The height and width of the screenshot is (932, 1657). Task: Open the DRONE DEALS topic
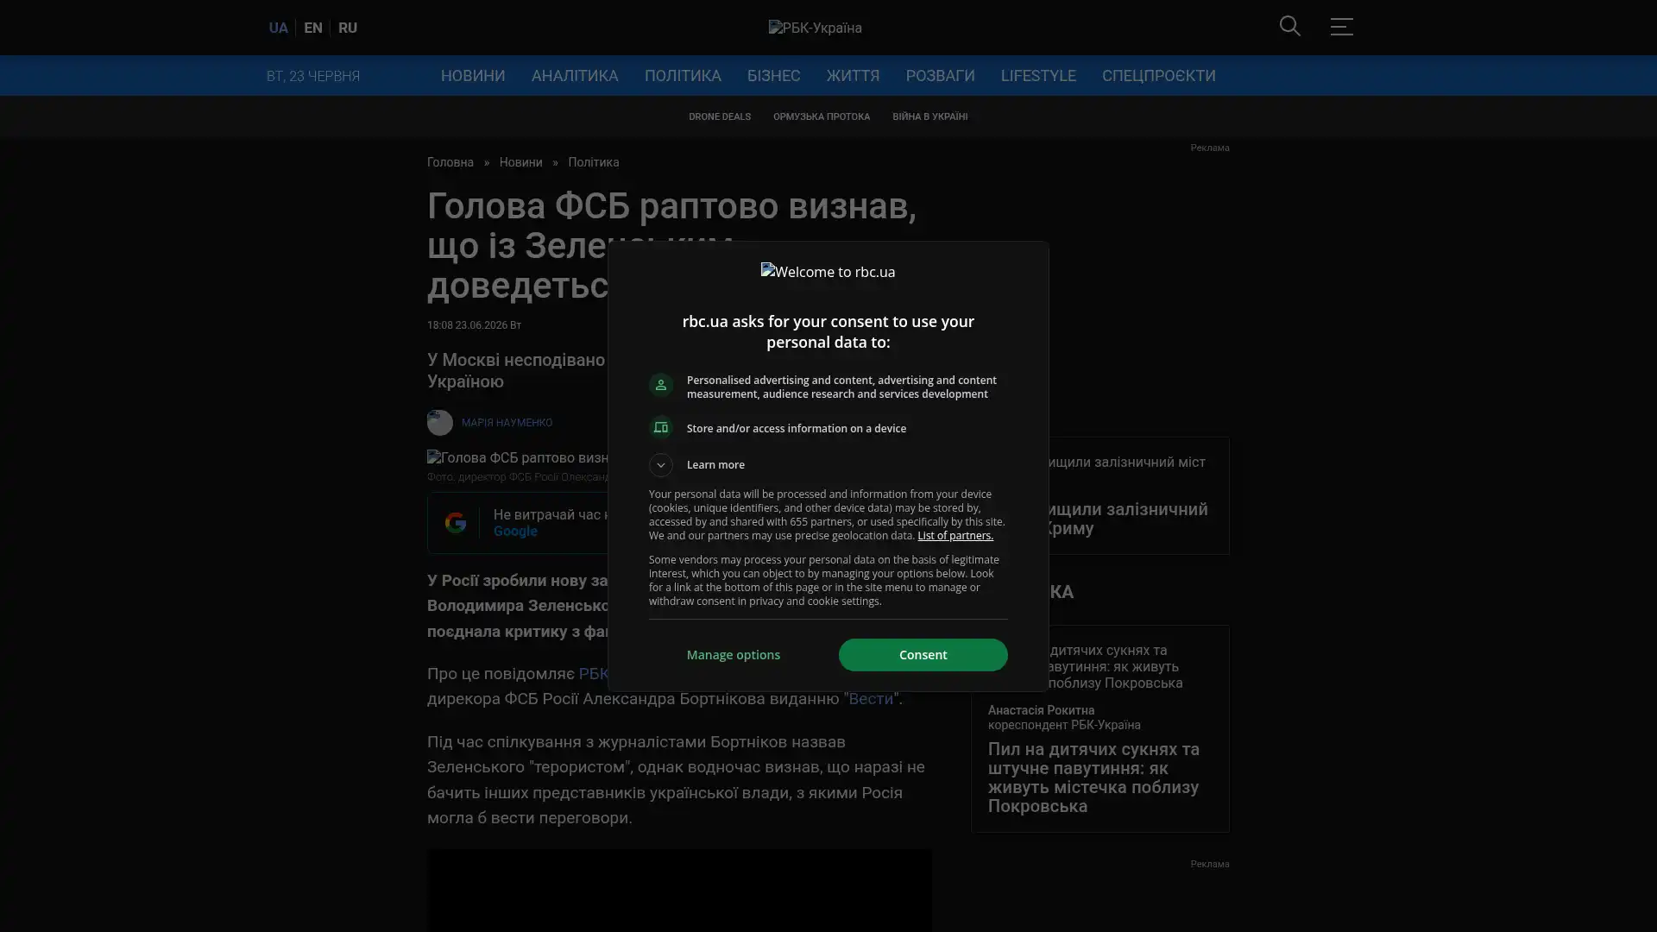[x=720, y=116]
